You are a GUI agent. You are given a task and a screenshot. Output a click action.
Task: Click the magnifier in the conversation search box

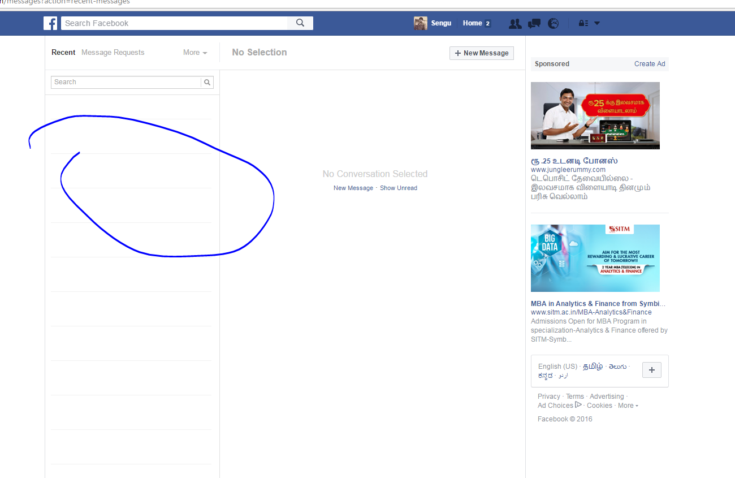coord(207,82)
